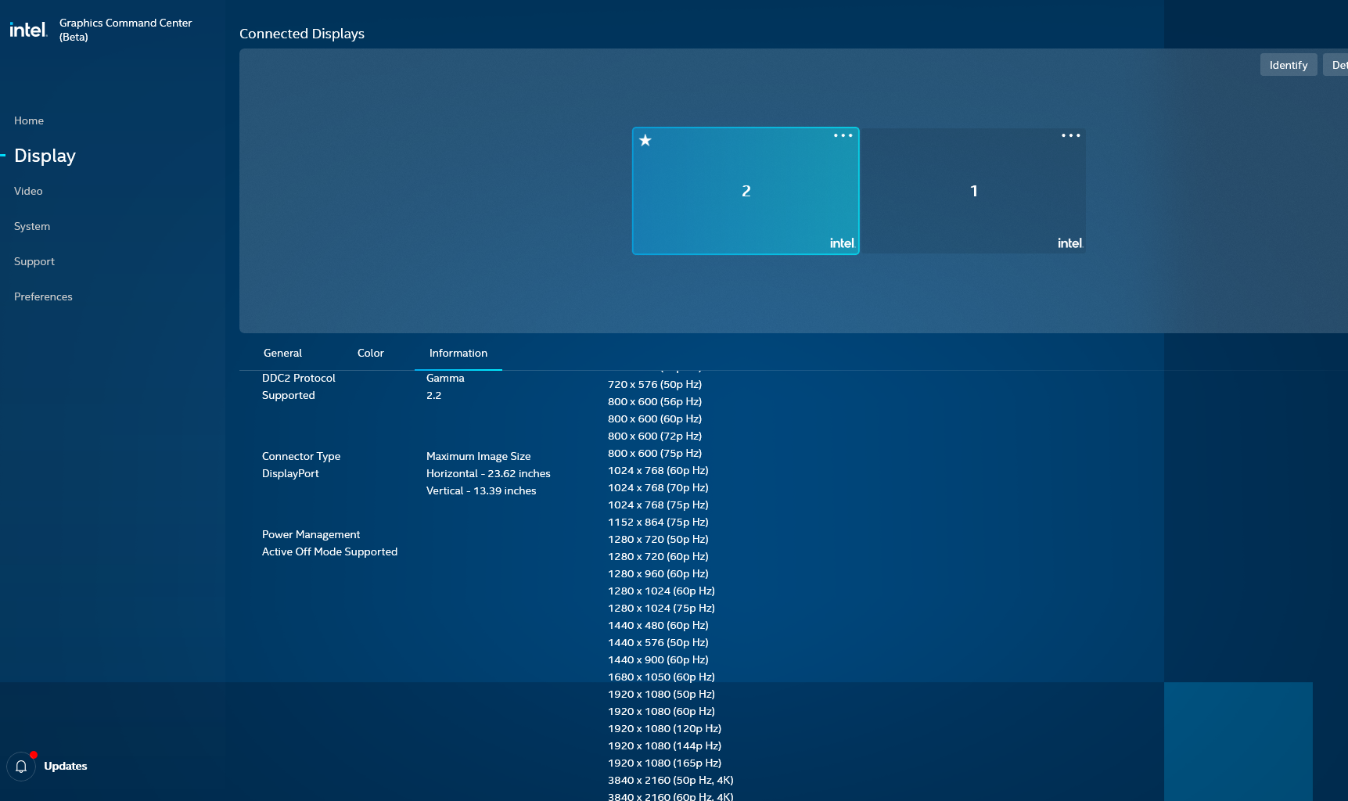Open the Video section
1348x801 pixels.
click(x=28, y=191)
